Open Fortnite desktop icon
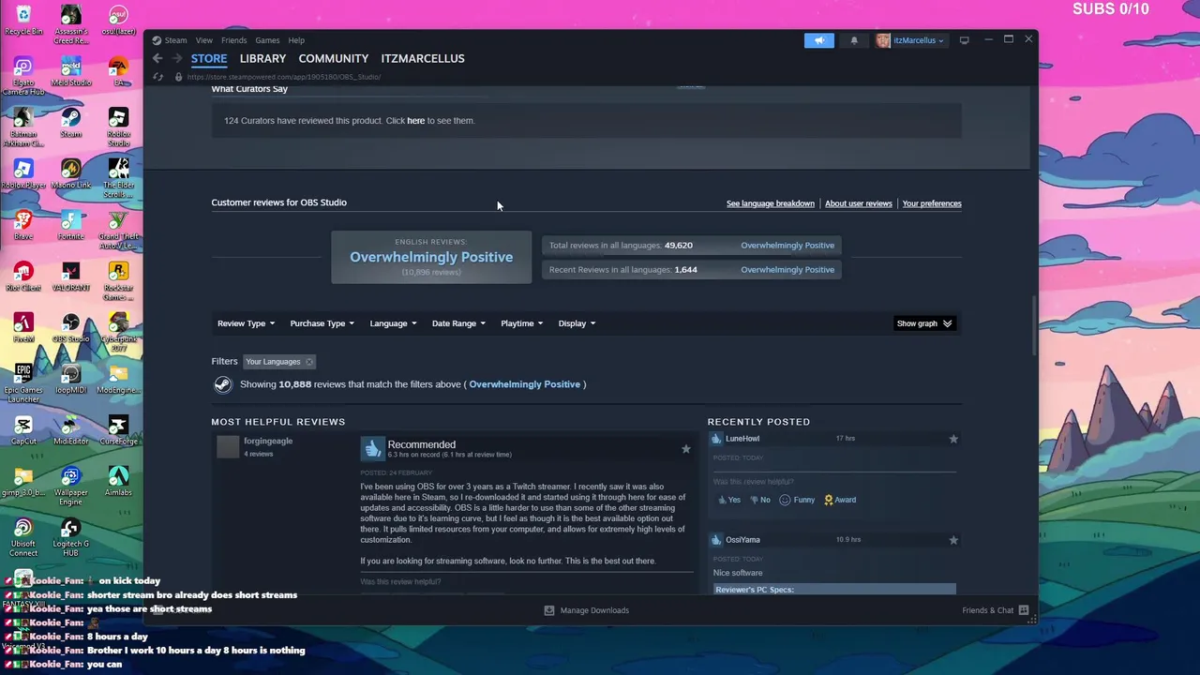This screenshot has width=1200, height=675. (x=70, y=225)
